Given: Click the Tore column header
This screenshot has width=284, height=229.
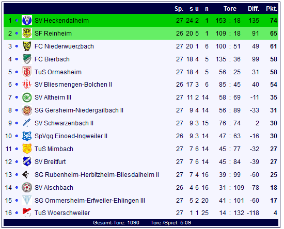Looking at the screenshot, I should pos(230,8).
